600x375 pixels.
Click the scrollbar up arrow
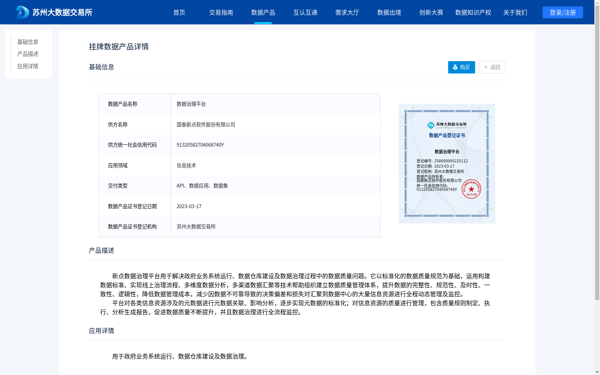(x=597, y=3)
